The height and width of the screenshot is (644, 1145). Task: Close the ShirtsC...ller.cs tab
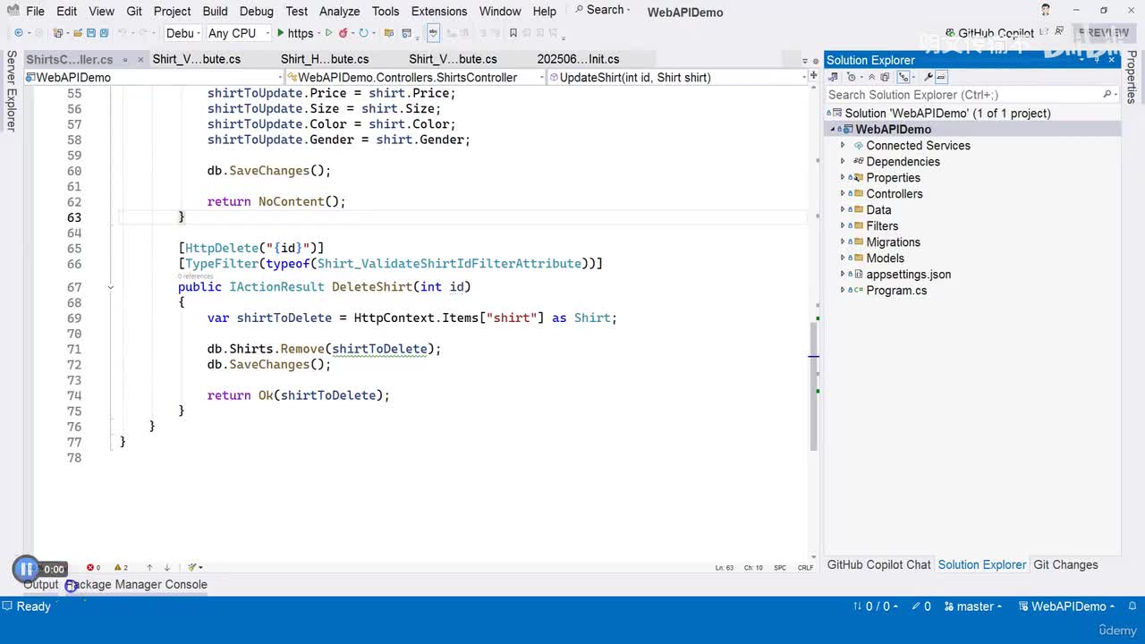pyautogui.click(x=139, y=60)
